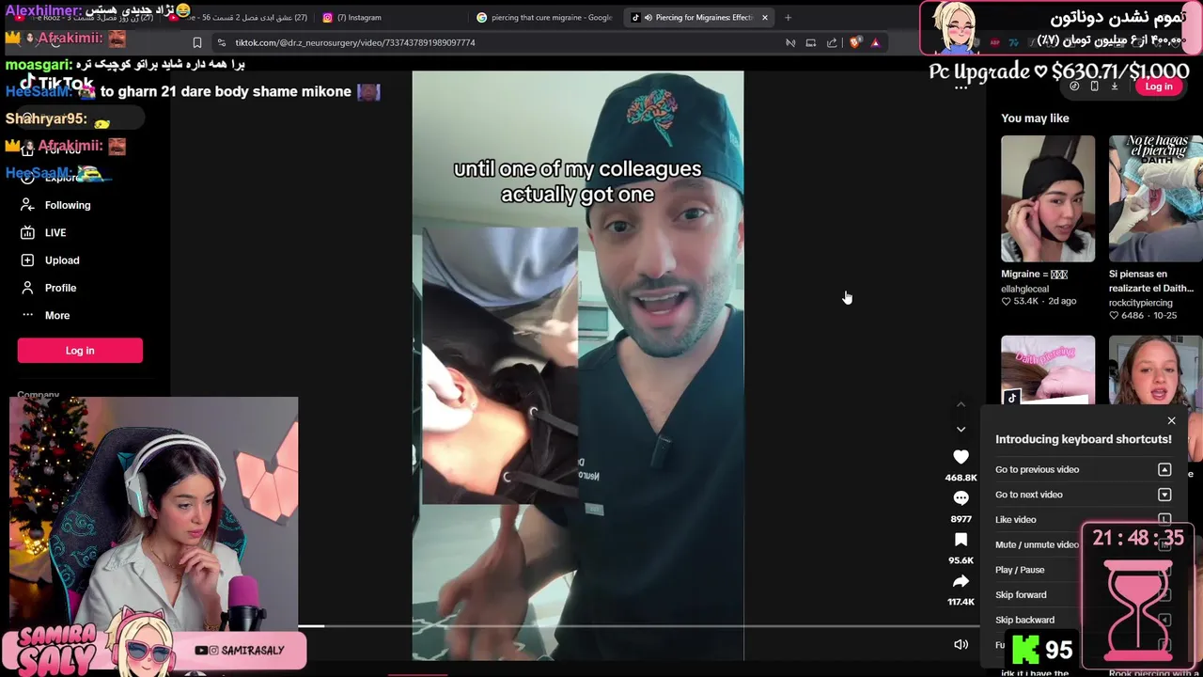The width and height of the screenshot is (1203, 677).
Task: Open the Following page in sidebar
Action: tap(68, 205)
